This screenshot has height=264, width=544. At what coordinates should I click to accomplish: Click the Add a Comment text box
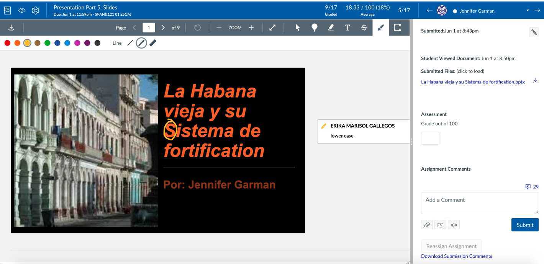(x=479, y=203)
